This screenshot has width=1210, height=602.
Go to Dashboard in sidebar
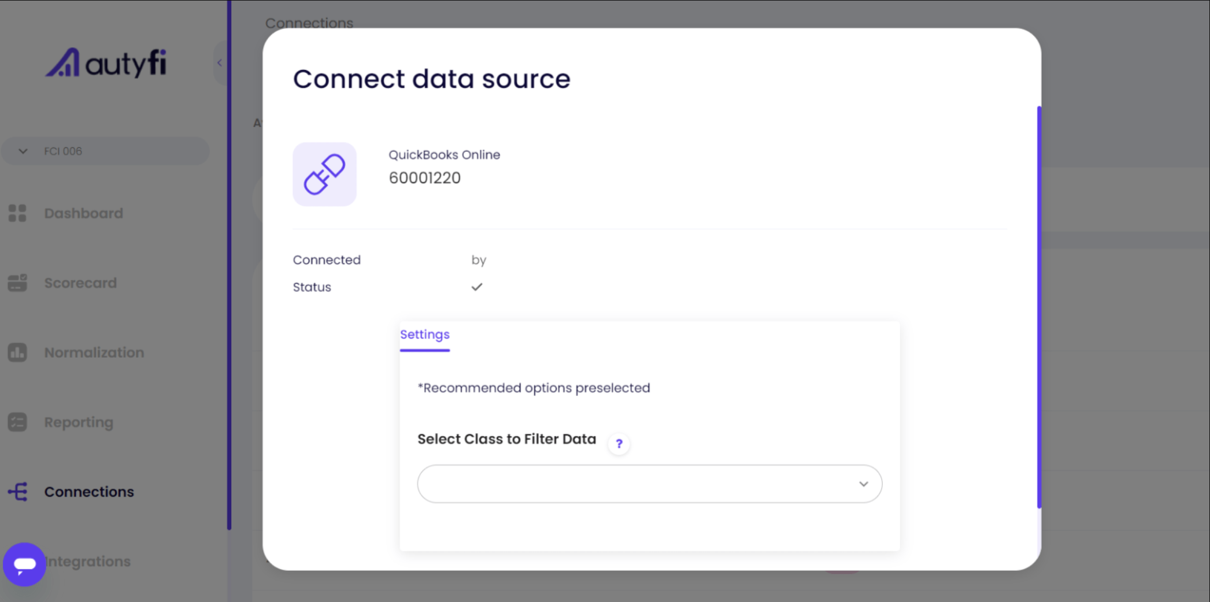[83, 213]
